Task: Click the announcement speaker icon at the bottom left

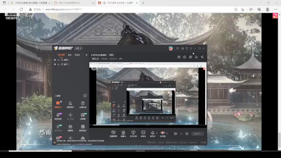Action: 55,143
